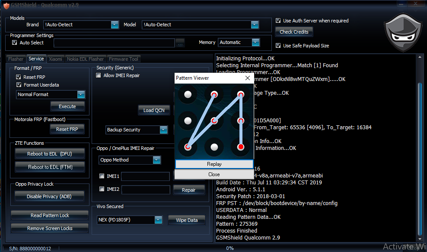The image size is (427, 252).
Task: Select top-middle pattern dot in Pattern Viewer
Action: click(214, 94)
